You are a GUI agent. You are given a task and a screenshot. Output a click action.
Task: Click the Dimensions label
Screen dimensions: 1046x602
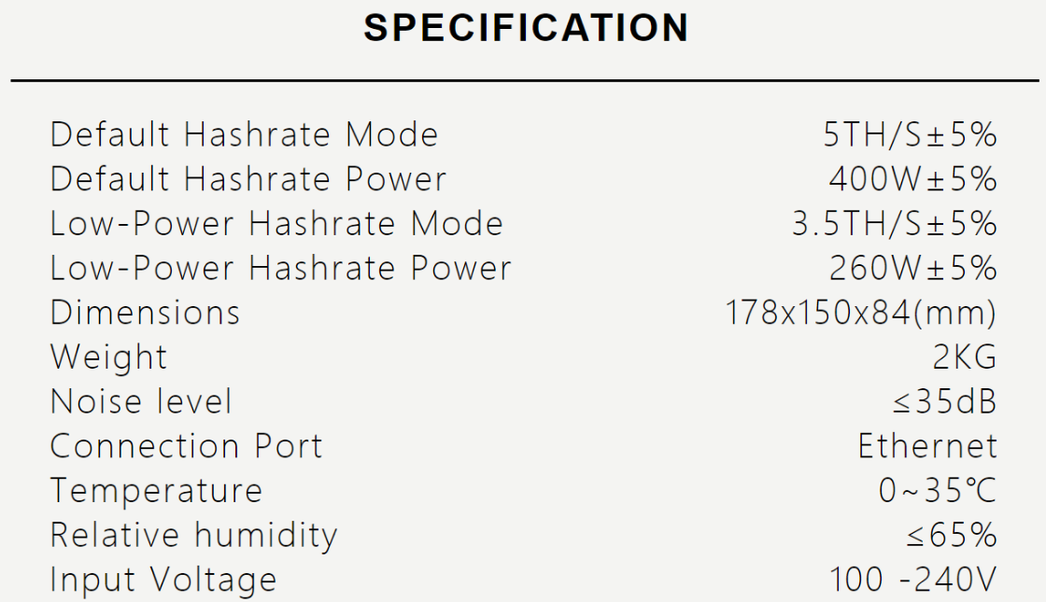pyautogui.click(x=145, y=313)
